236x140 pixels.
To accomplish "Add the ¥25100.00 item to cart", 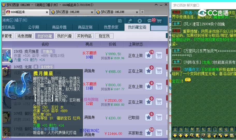I will pyautogui.click(x=159, y=102).
